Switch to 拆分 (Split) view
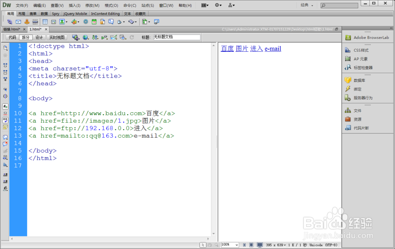395x249 pixels. pyautogui.click(x=26, y=37)
